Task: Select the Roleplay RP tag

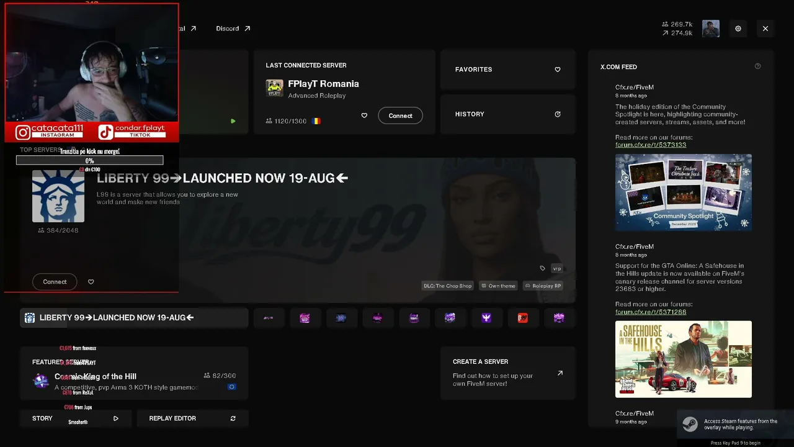Action: (x=542, y=286)
